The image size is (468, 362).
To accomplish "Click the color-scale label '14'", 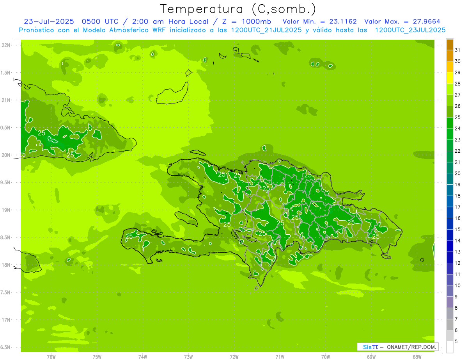I will (458, 241).
